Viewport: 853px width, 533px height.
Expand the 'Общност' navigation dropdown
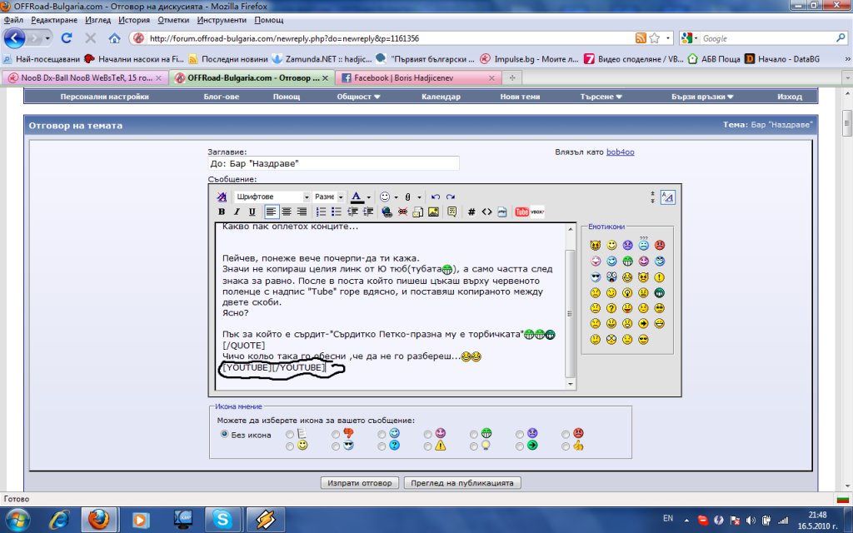tap(358, 97)
